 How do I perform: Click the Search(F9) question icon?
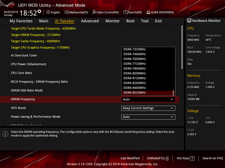click(125, 12)
